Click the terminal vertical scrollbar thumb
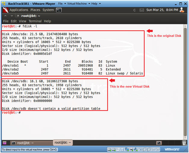Viewport: 189px width, 153px height. click(185, 82)
